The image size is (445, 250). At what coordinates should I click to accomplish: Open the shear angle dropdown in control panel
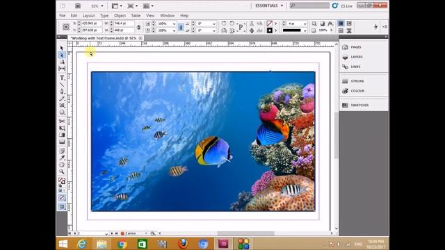pyautogui.click(x=213, y=31)
